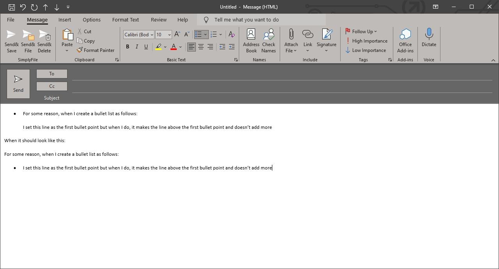Open the Tags dialog launcher
The width and height of the screenshot is (499, 269).
click(x=390, y=60)
